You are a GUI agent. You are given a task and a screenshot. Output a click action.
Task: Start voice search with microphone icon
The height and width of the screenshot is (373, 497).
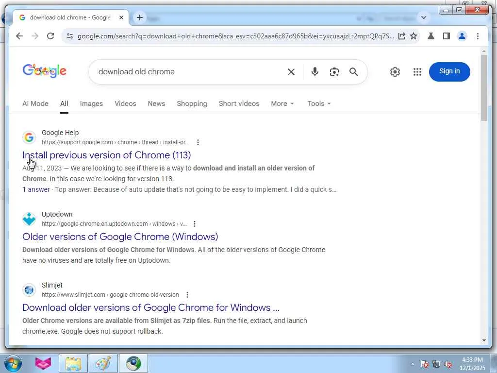[x=315, y=72]
